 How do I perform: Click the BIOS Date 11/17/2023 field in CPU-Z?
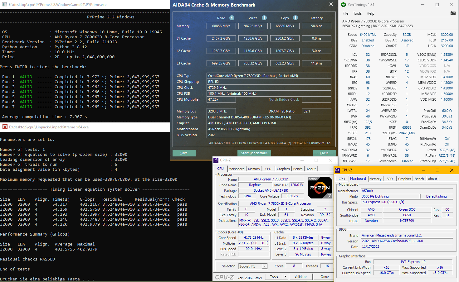point(407,246)
